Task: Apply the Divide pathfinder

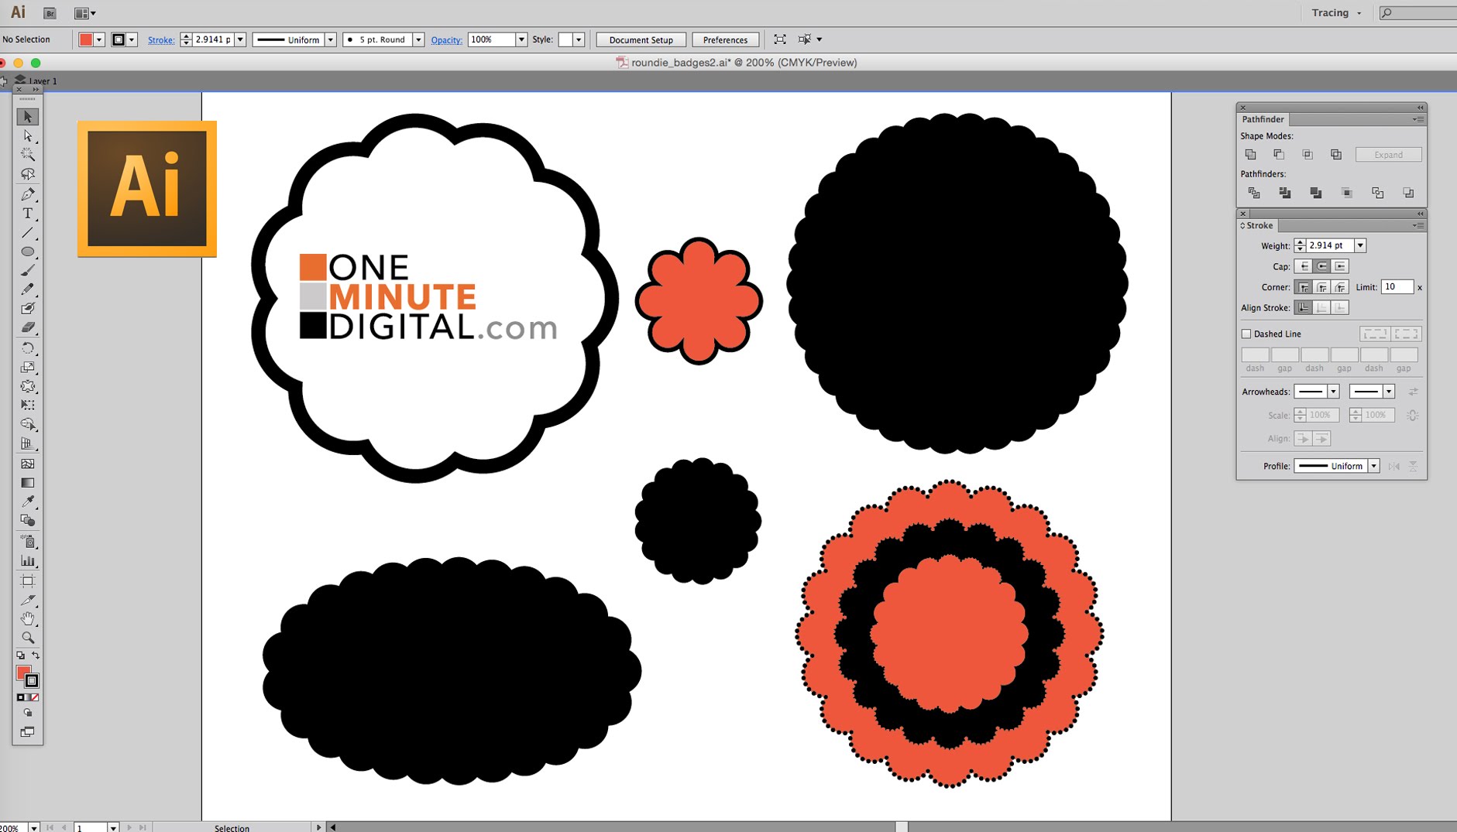Action: coord(1255,193)
